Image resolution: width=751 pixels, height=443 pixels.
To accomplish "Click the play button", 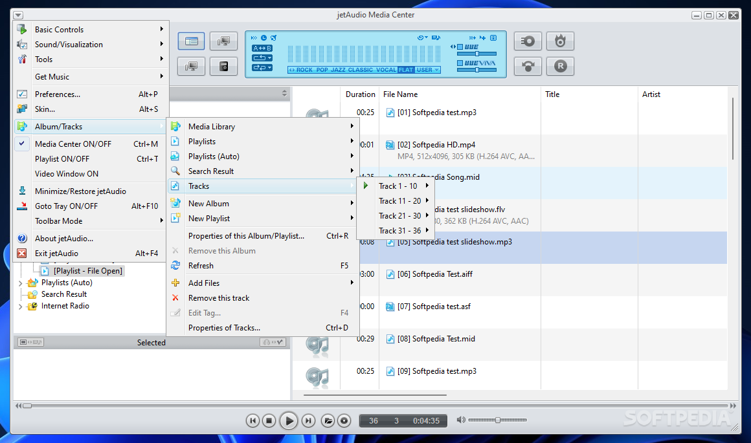I will (x=288, y=421).
